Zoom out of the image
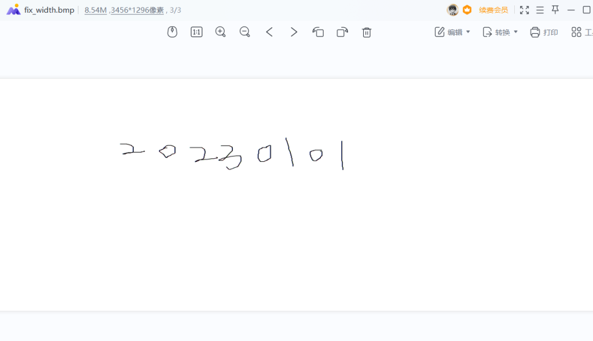The height and width of the screenshot is (341, 593). point(245,32)
